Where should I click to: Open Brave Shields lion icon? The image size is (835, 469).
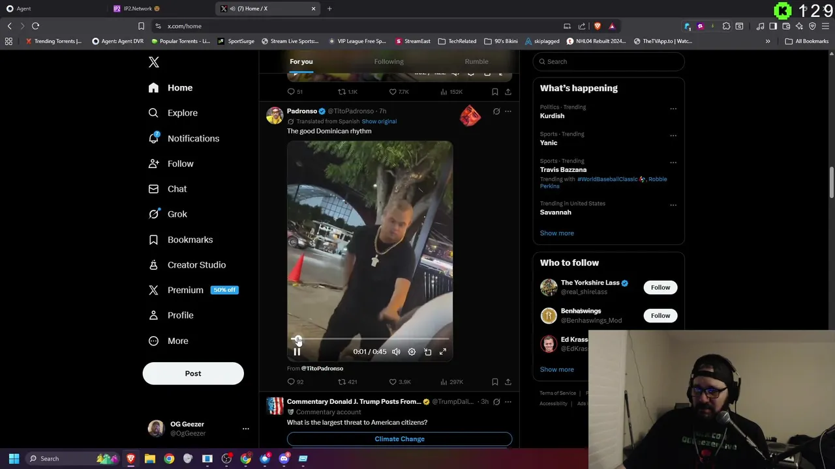point(597,26)
